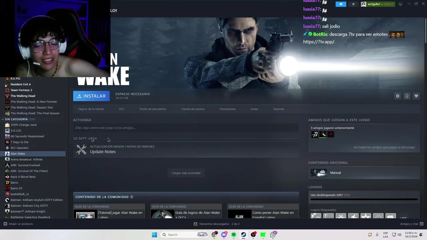Click the 100% Orange Juice game icon
Image resolution: width=427 pixels, height=240 pixels.
point(7,125)
